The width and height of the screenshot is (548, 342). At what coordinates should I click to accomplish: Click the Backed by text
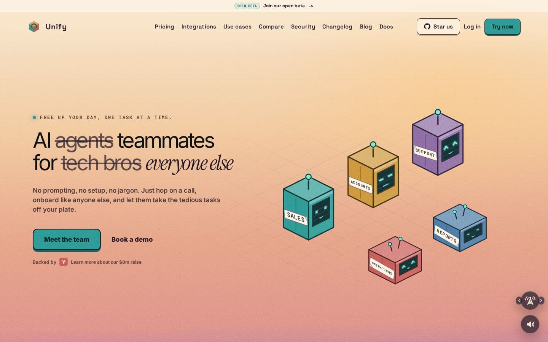(x=45, y=262)
